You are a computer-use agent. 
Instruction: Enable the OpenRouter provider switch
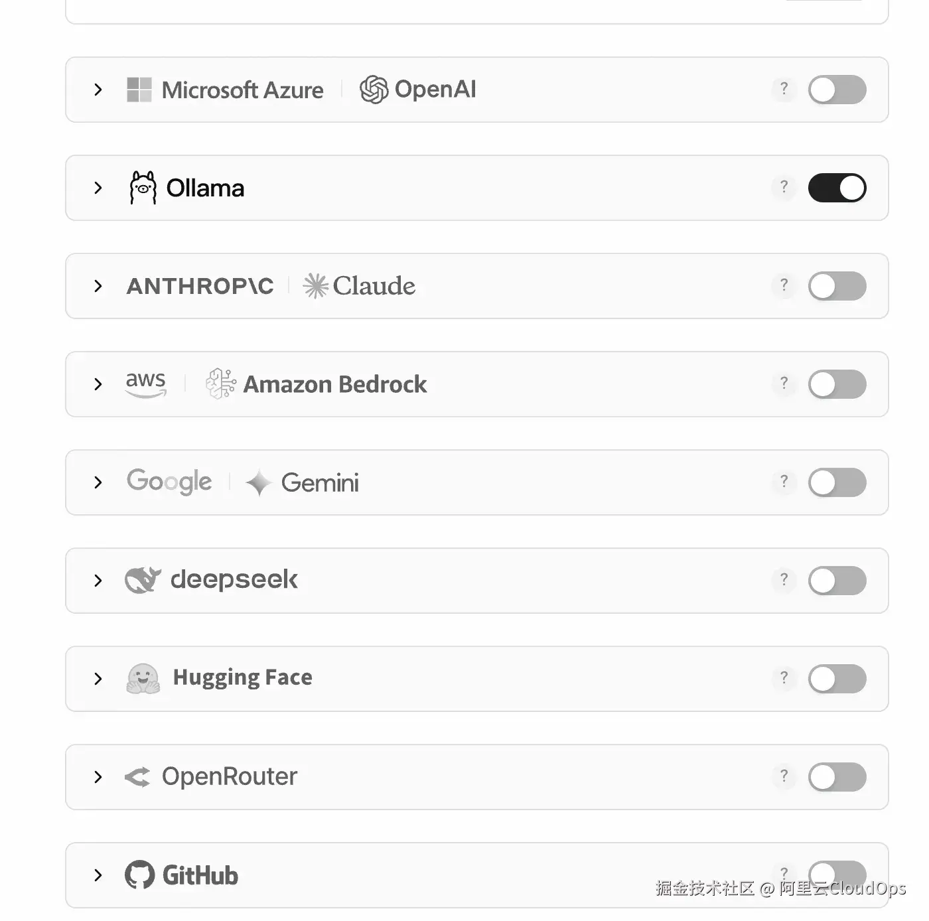click(x=837, y=777)
